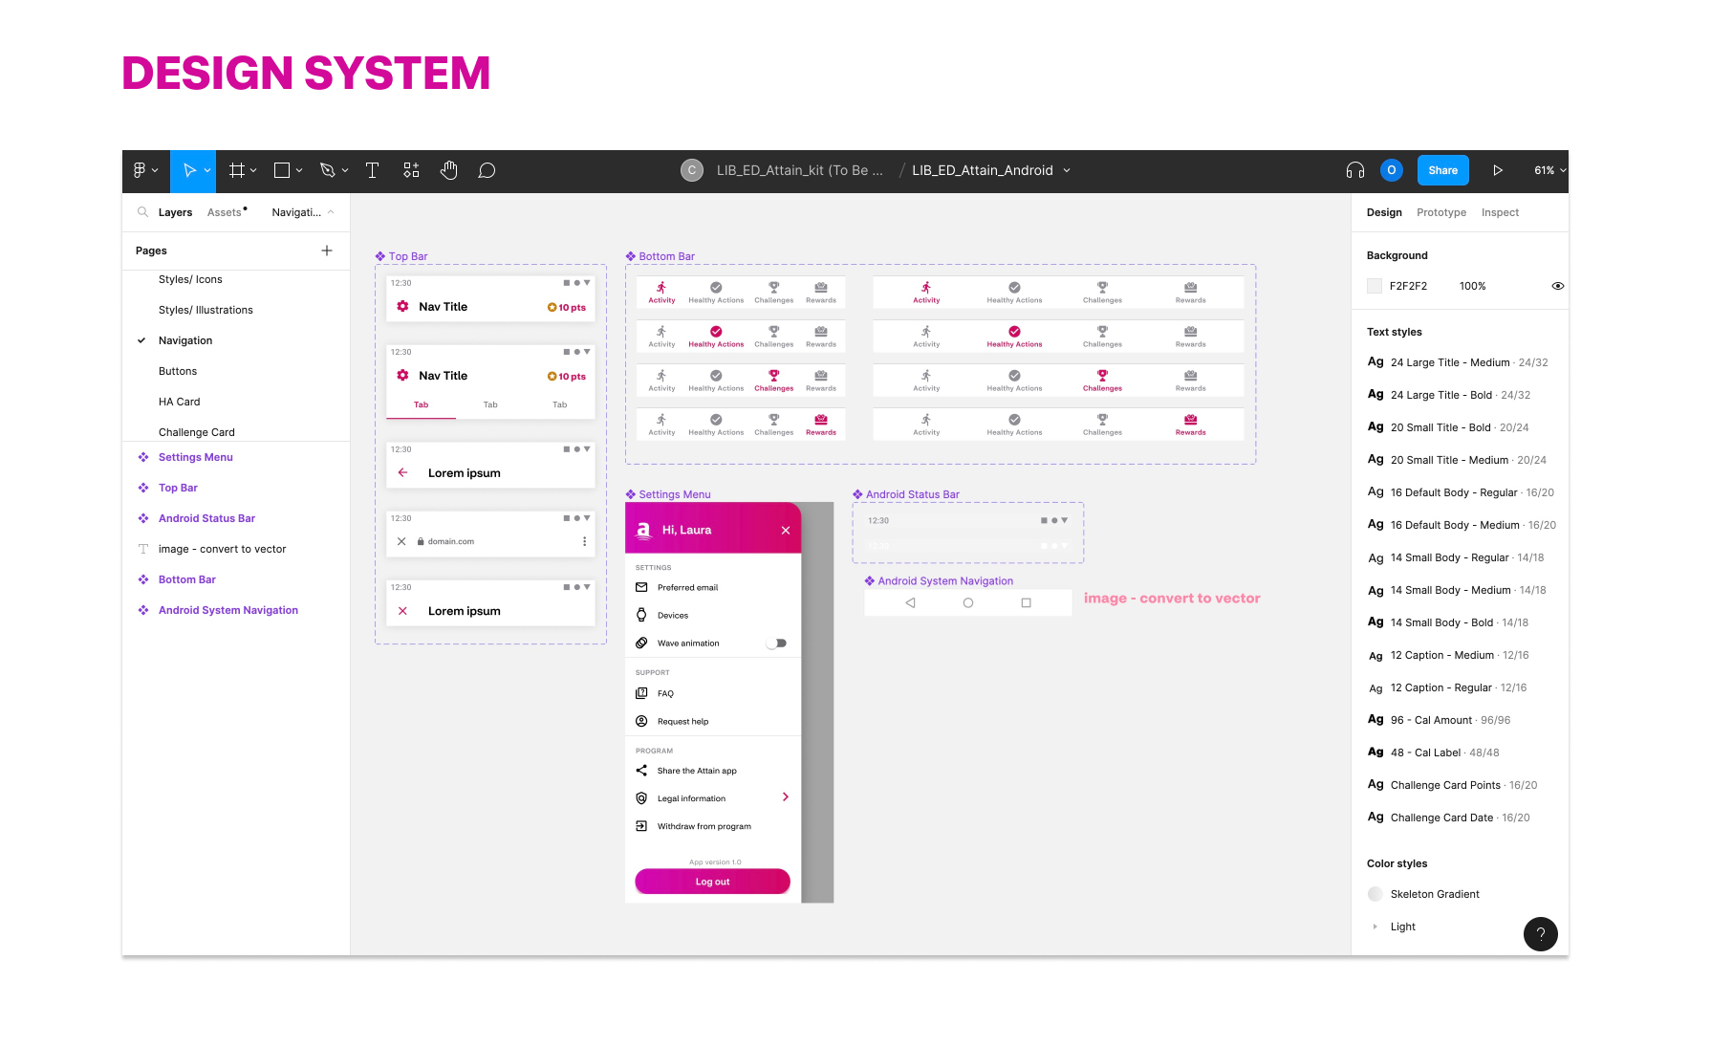1711x1047 pixels.
Task: Select the Bottom Bar frame label
Action: click(x=666, y=256)
